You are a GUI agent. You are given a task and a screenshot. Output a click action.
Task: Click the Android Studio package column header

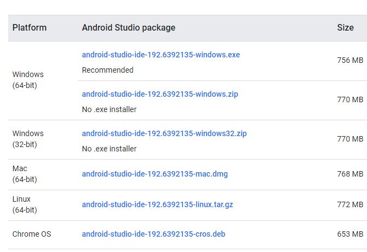pos(129,27)
